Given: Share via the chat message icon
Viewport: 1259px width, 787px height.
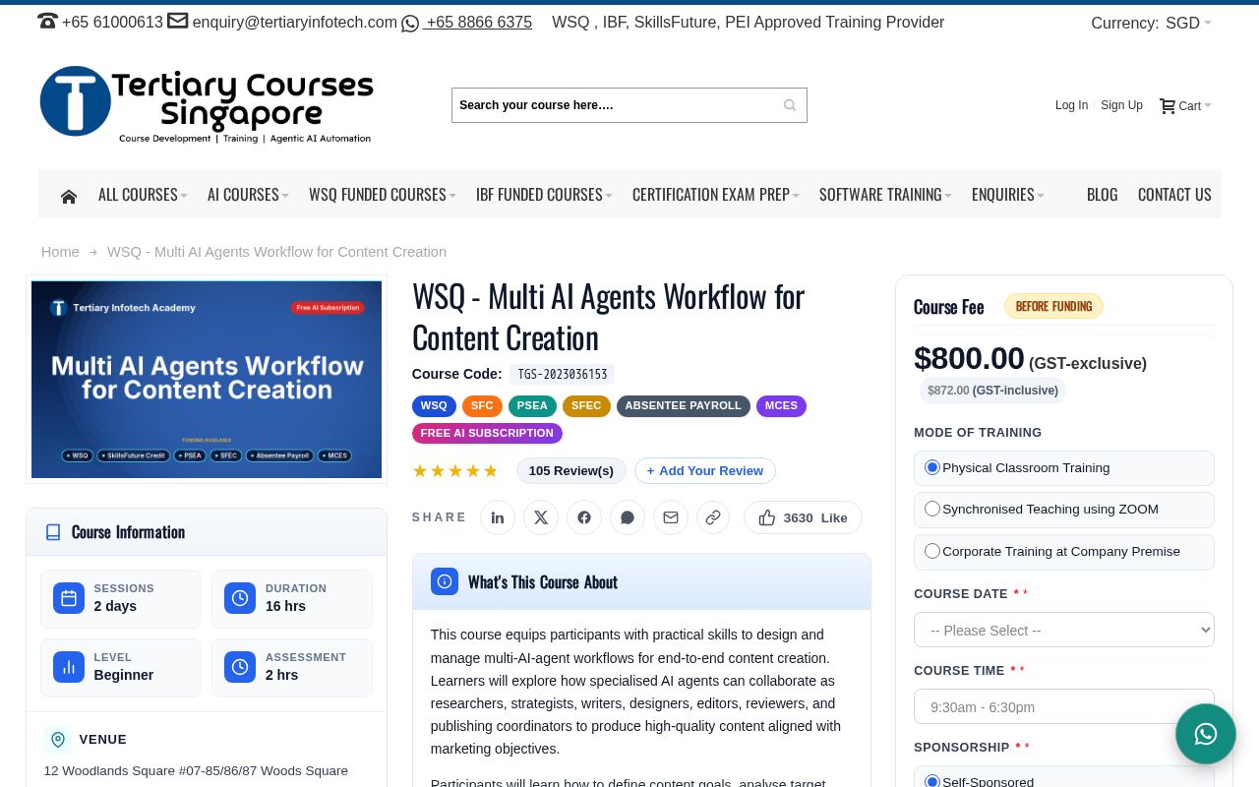Looking at the screenshot, I should pyautogui.click(x=628, y=517).
